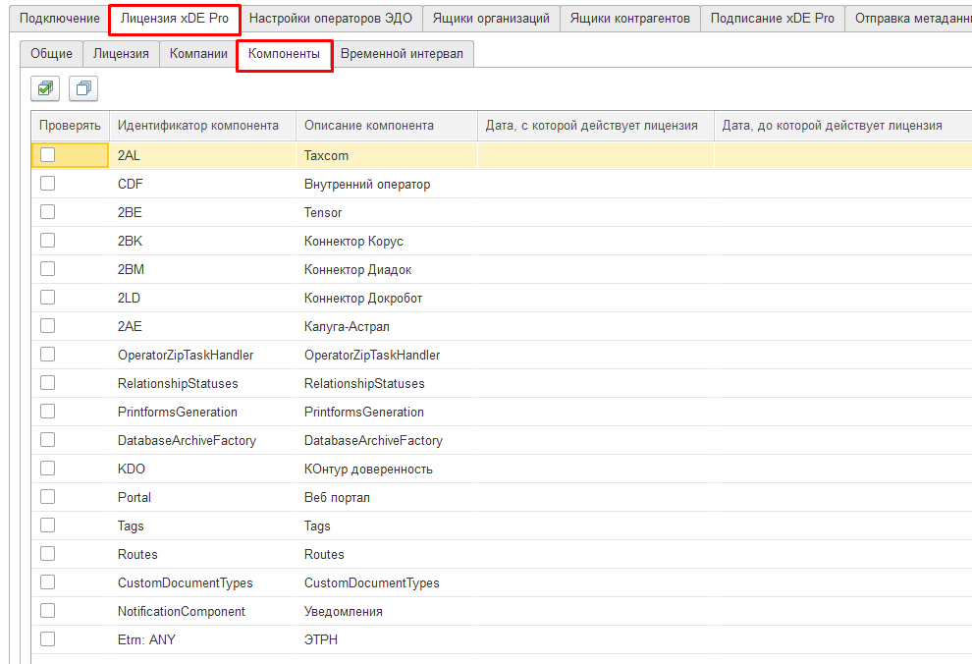Tick the Tags row checkbox
This screenshot has width=972, height=664.
[x=48, y=526]
